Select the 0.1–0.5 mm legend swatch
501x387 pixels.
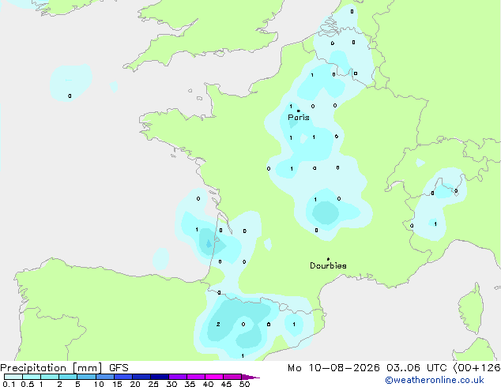coord(13,377)
